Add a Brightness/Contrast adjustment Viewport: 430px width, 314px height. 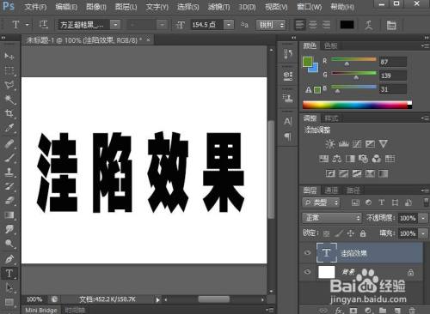point(330,143)
